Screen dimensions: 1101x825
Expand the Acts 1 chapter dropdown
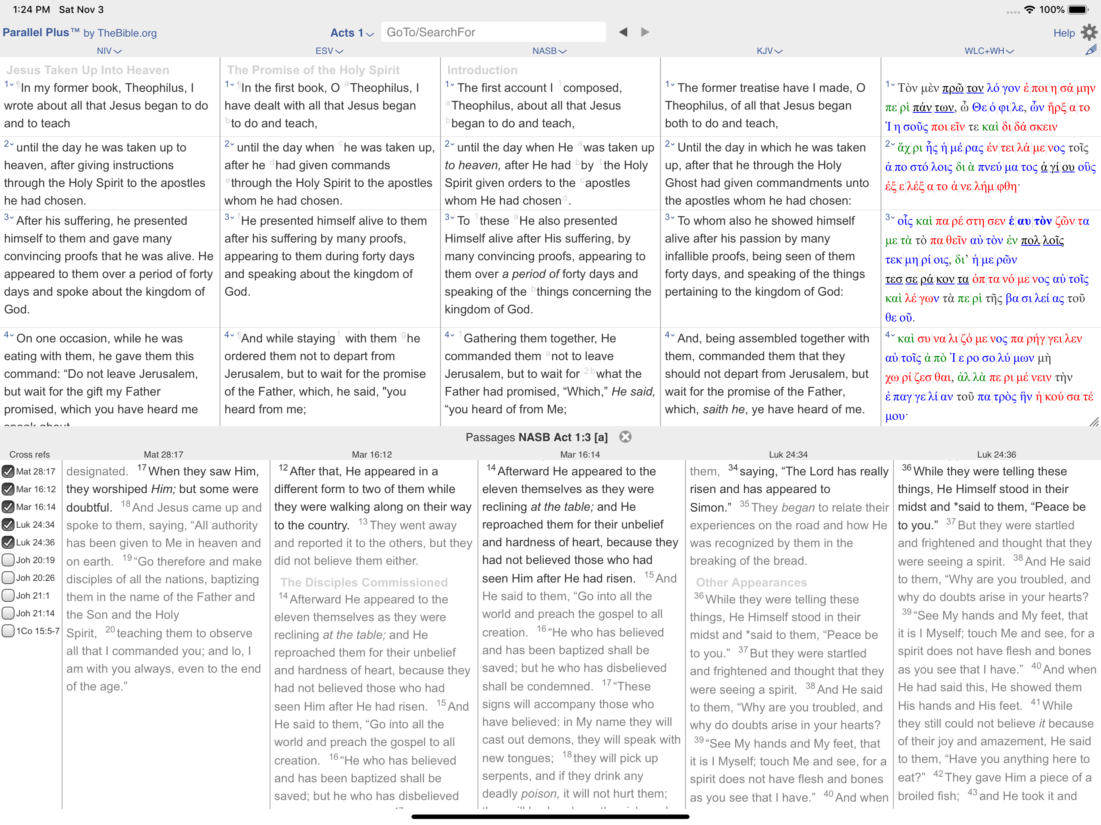click(x=352, y=33)
